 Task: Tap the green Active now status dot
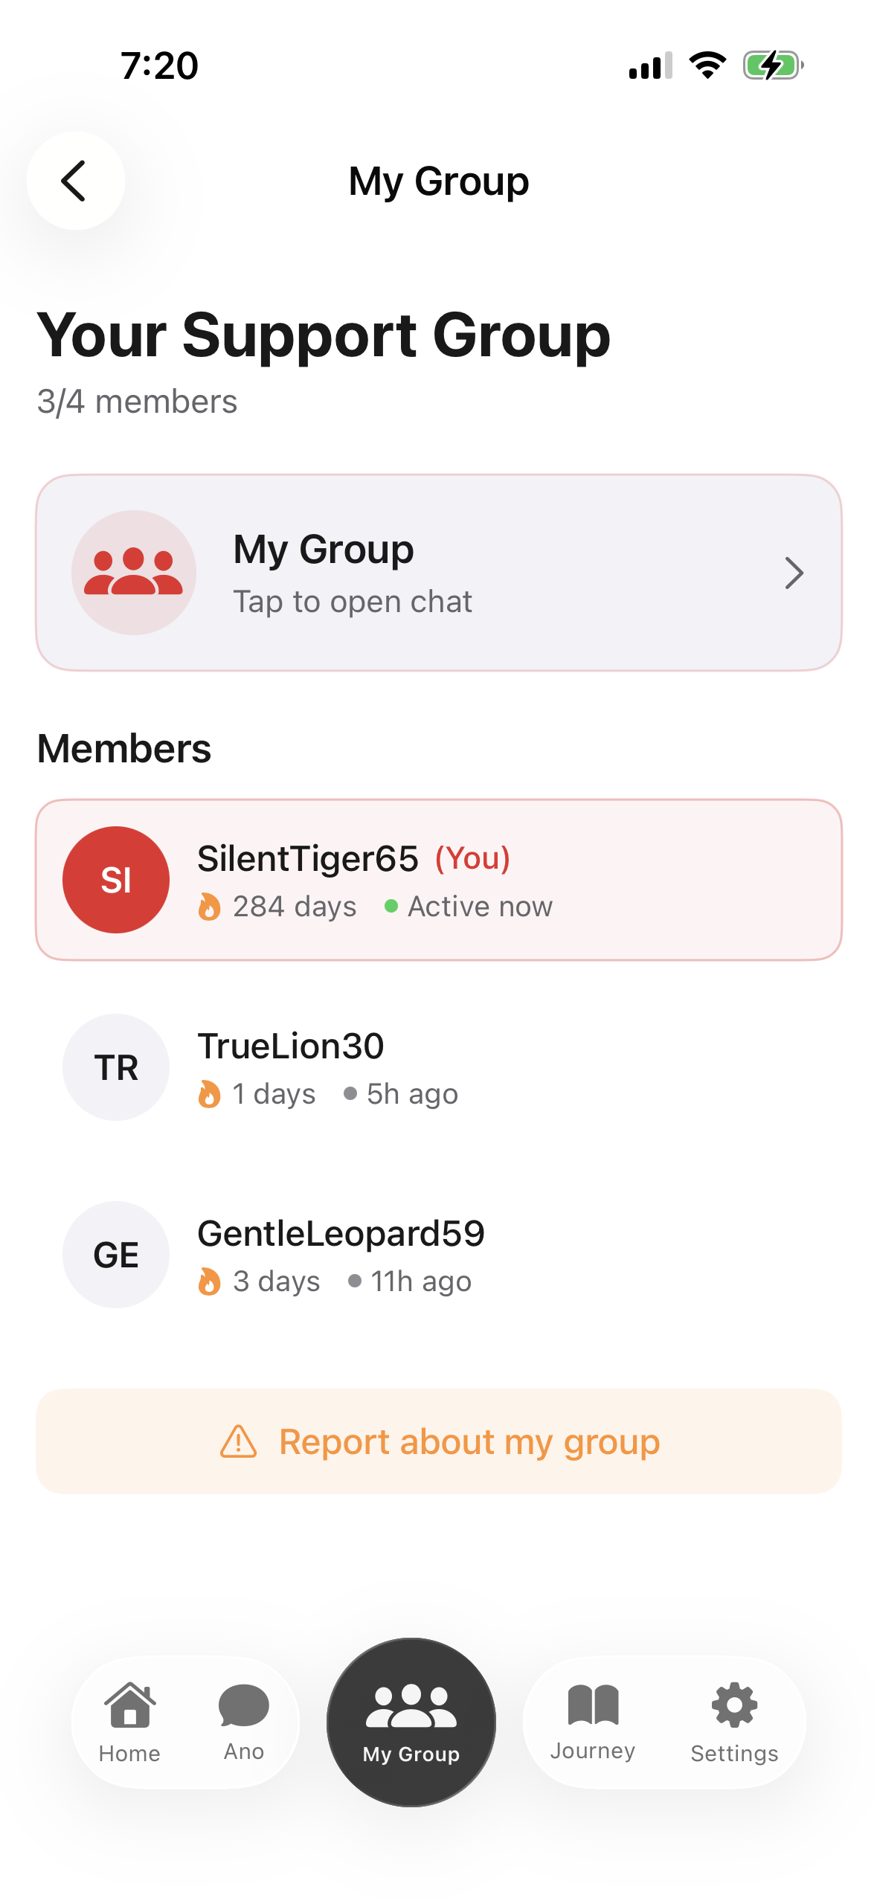391,907
